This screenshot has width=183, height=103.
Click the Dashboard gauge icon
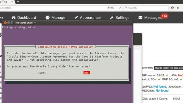pyautogui.click(x=13, y=18)
